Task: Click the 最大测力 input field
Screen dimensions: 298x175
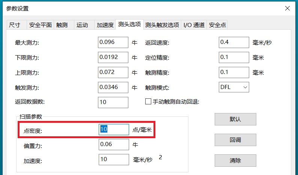Action: tap(113, 42)
